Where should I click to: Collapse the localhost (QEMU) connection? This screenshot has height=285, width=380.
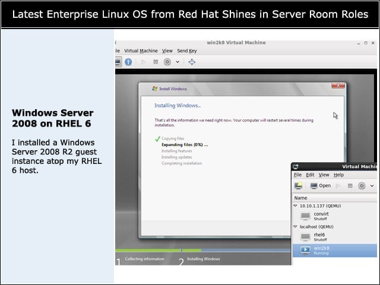pyautogui.click(x=295, y=227)
